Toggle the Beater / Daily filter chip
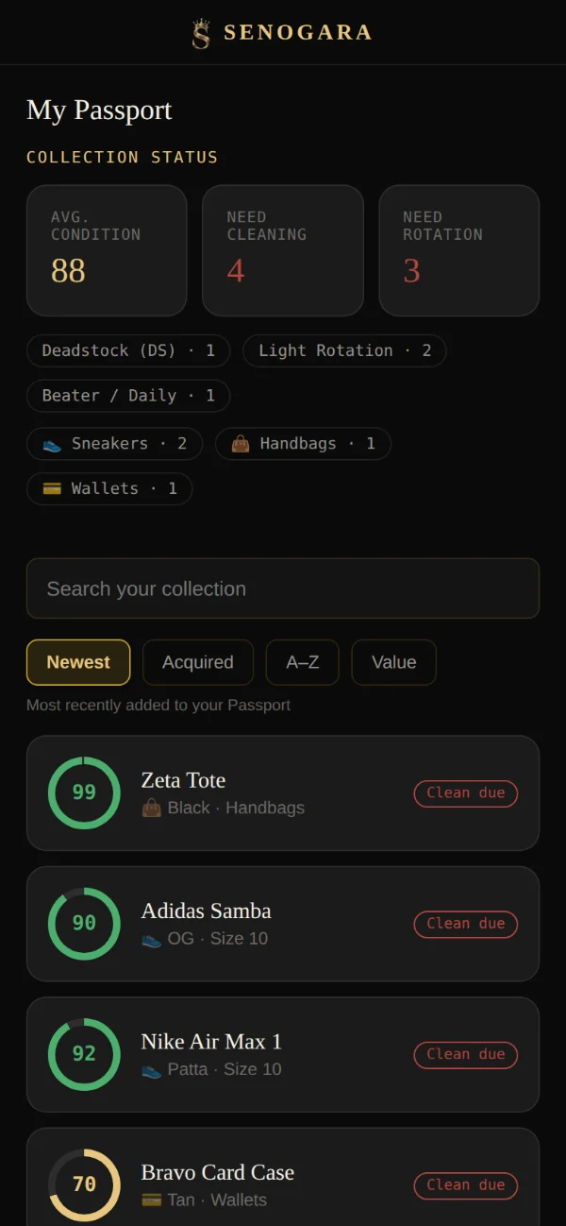Image resolution: width=566 pixels, height=1226 pixels. tap(128, 396)
